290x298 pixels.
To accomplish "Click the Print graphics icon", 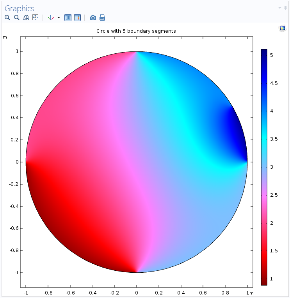I will pyautogui.click(x=102, y=18).
